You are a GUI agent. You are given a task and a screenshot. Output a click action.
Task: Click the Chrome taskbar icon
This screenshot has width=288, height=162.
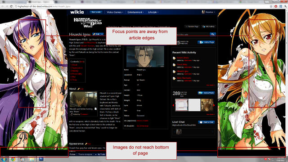[13, 159]
